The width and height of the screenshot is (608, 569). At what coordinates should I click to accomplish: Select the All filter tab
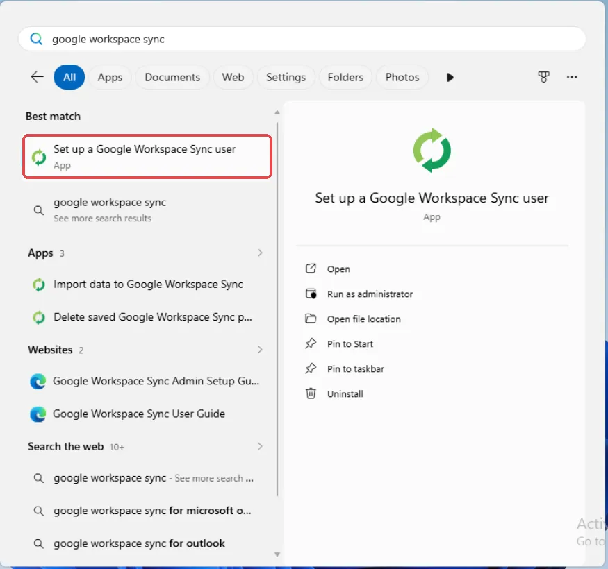tap(69, 77)
